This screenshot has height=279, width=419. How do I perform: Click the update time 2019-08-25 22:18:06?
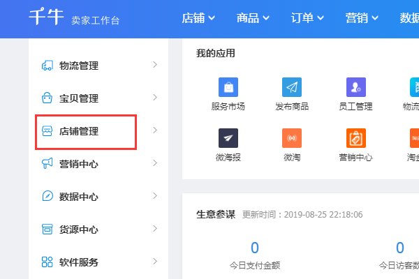pyautogui.click(x=323, y=215)
